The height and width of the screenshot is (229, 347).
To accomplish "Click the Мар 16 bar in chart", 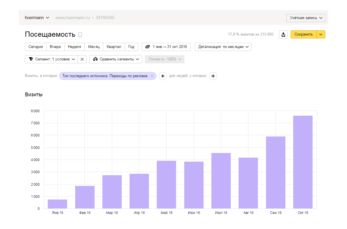I will [x=112, y=192].
